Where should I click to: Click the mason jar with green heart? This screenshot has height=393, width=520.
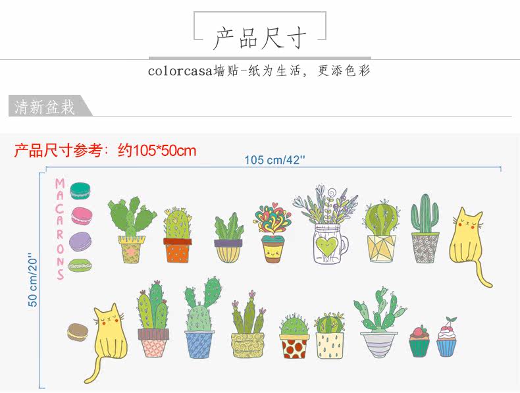[x=326, y=224]
